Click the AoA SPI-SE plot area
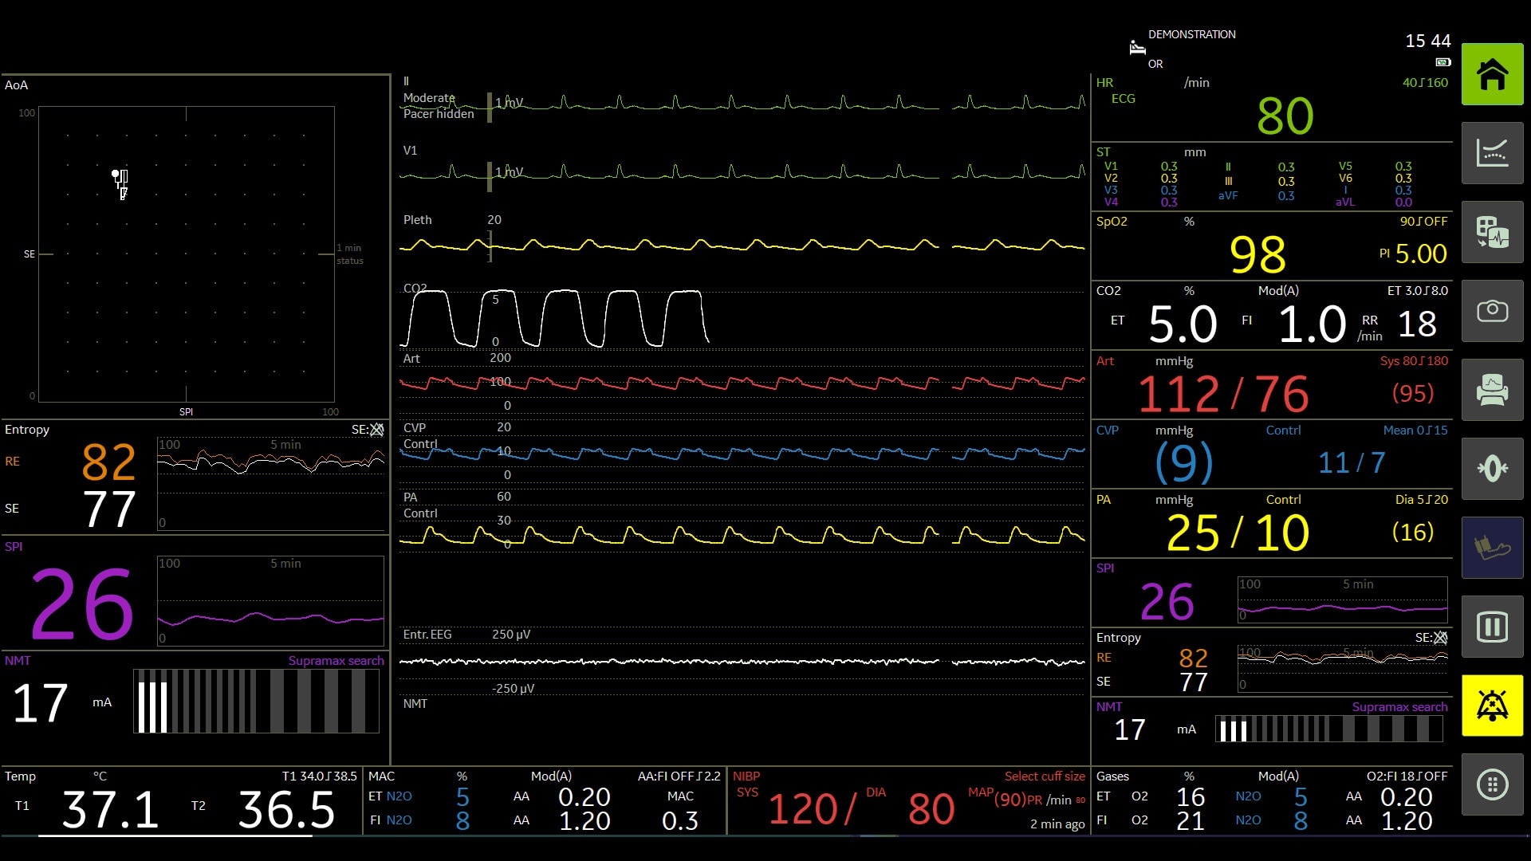This screenshot has height=861, width=1531. 187,254
